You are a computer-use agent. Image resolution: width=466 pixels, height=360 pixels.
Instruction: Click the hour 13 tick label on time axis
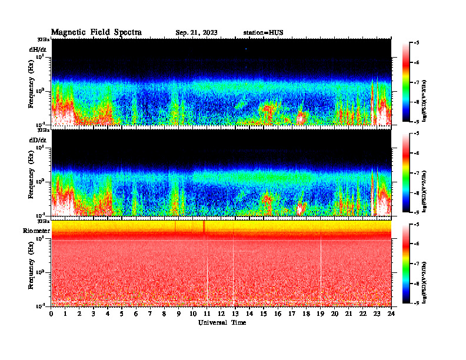point(235,314)
